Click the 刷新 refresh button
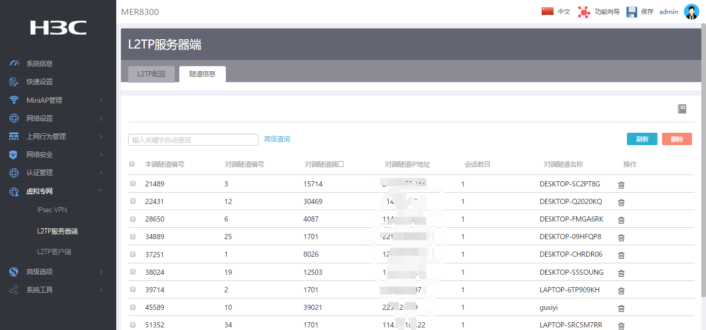This screenshot has width=706, height=330. 642,139
